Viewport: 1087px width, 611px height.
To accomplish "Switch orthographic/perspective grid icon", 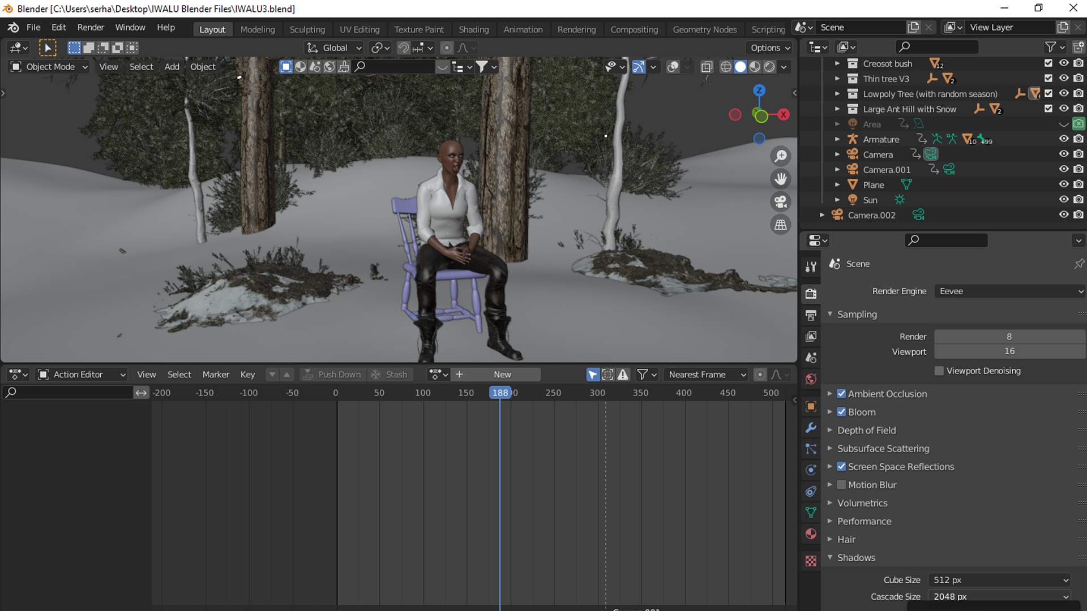I will (x=781, y=225).
